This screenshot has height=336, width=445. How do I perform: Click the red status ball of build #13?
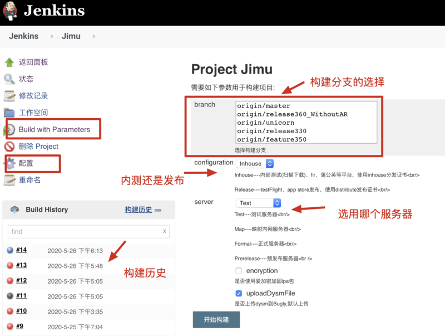[x=10, y=265]
